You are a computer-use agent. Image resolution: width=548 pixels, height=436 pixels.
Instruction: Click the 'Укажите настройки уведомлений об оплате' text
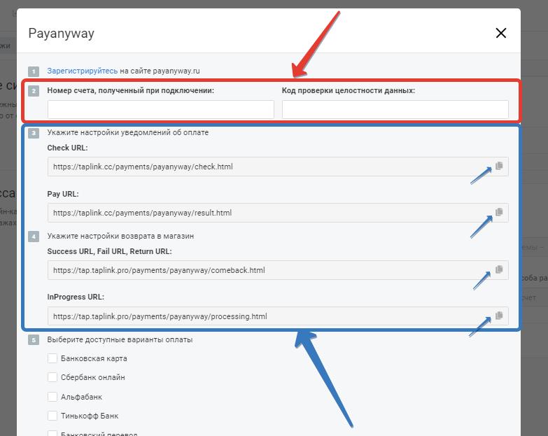click(x=128, y=132)
